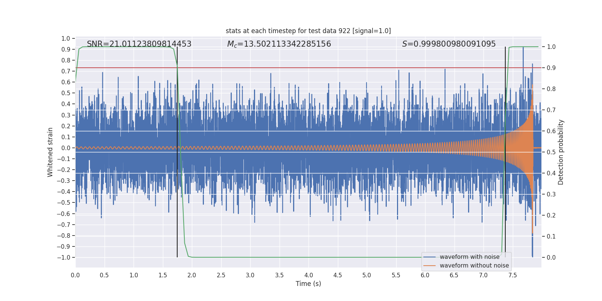602x301 pixels.
Task: Click the 0.4 tick on the Detection probability axis
Action: (x=551, y=173)
